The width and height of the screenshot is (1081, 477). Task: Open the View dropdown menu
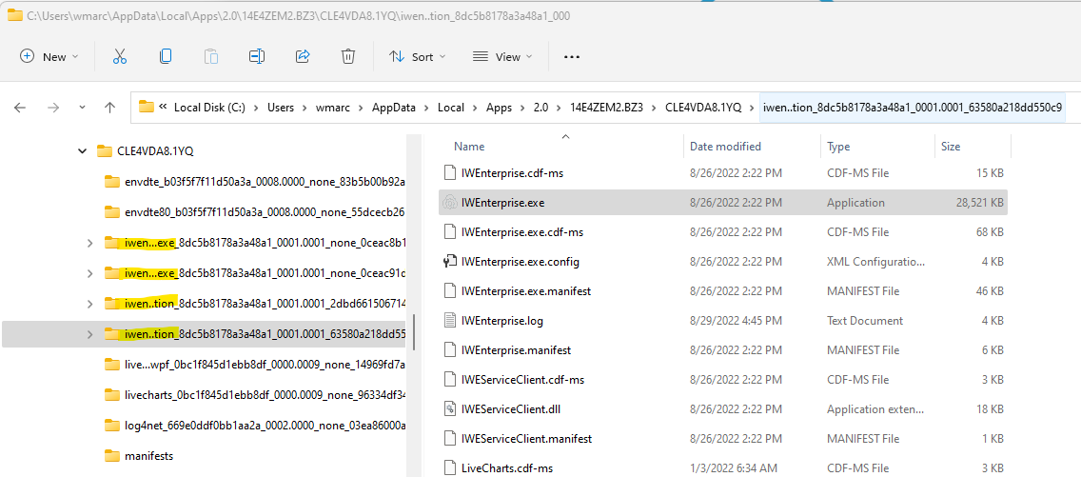(504, 57)
